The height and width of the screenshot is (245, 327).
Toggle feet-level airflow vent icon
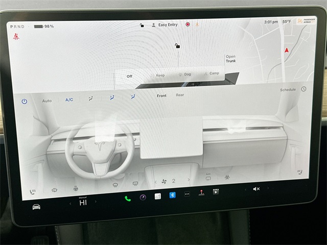click(x=133, y=96)
